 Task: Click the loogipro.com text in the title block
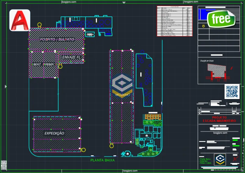[x=221, y=133]
